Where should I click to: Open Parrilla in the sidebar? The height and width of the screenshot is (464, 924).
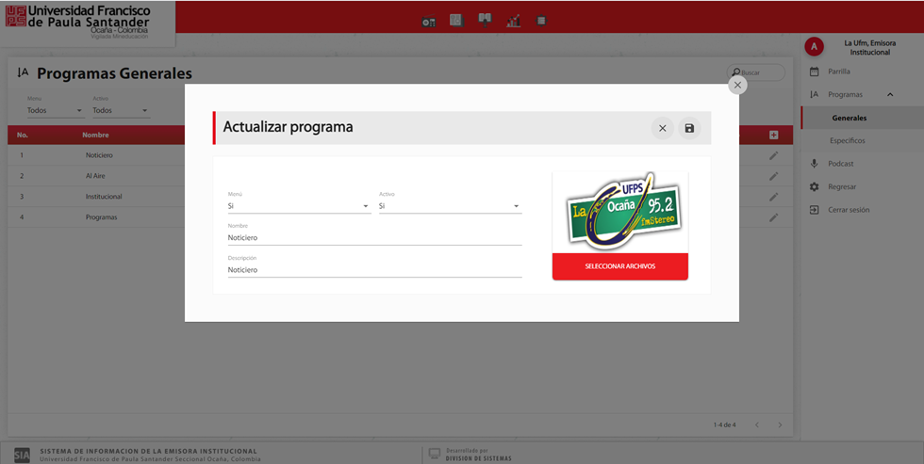point(838,72)
